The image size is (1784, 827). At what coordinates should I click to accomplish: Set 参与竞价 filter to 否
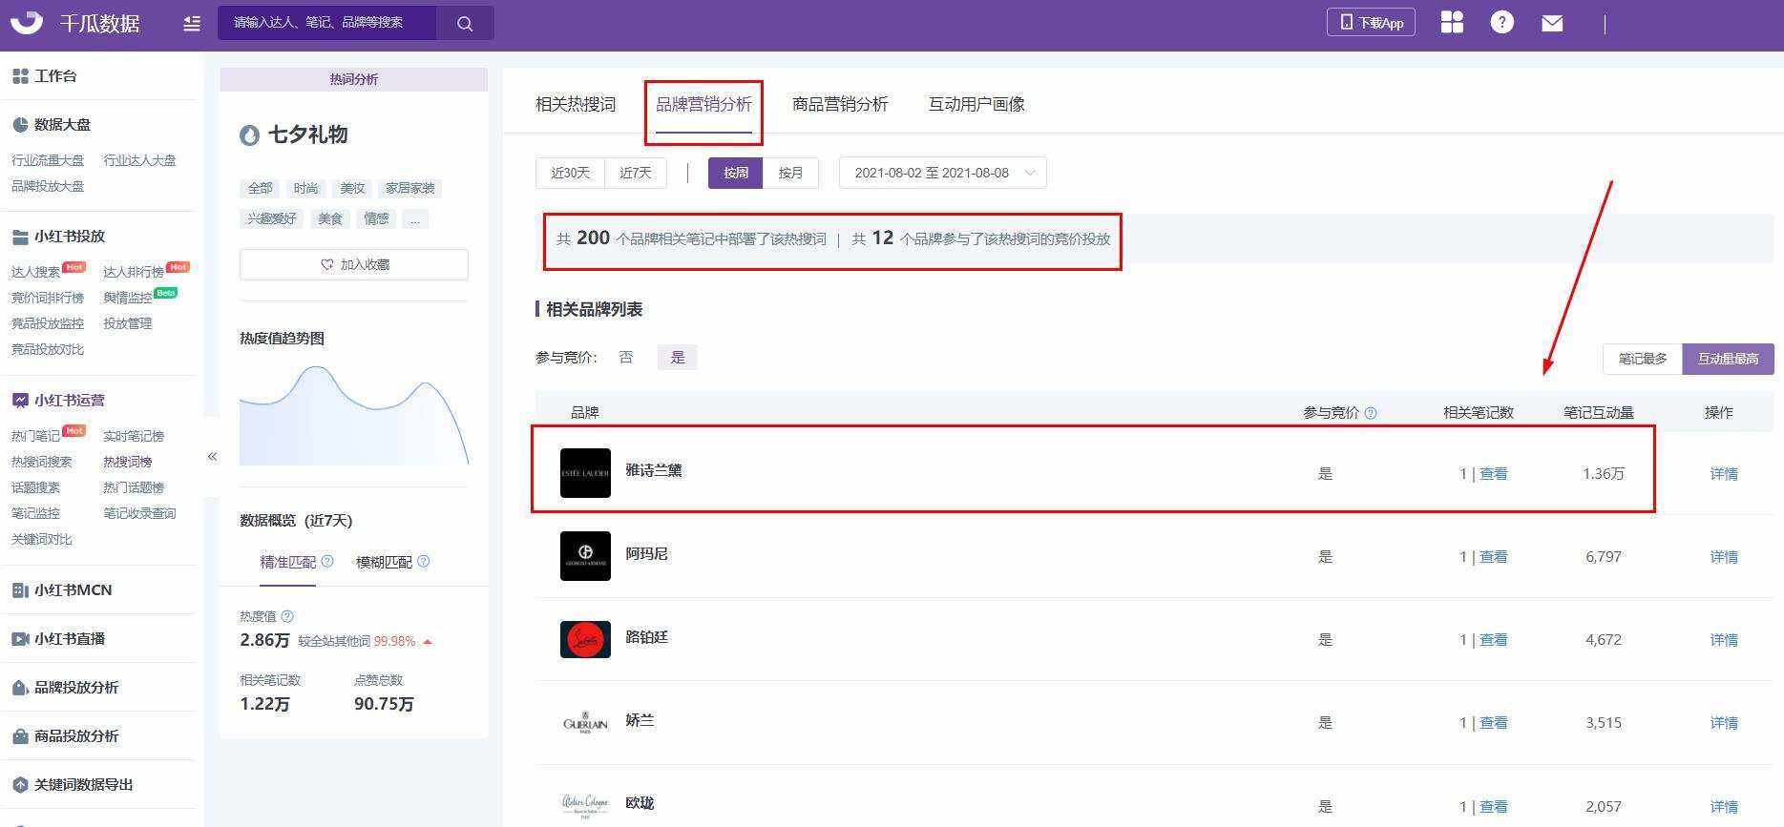pos(626,358)
